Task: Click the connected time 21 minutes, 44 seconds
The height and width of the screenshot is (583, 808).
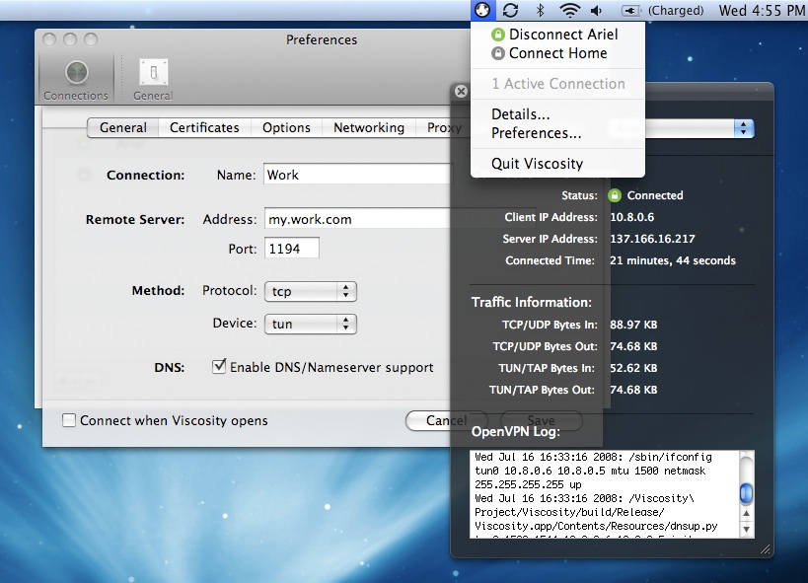Action: (673, 260)
